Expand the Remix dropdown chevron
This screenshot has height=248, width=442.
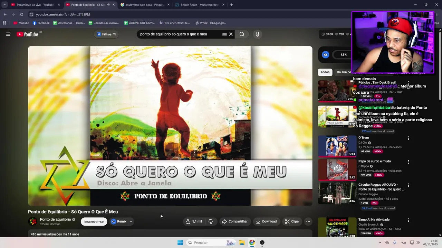pyautogui.click(x=131, y=221)
